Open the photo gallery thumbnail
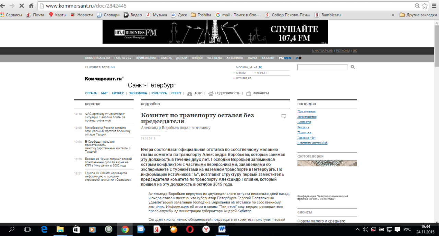Screen dimensions: 439x236 [327, 163]
